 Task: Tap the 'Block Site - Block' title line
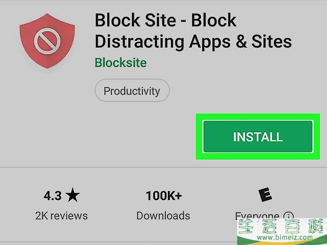pos(166,20)
